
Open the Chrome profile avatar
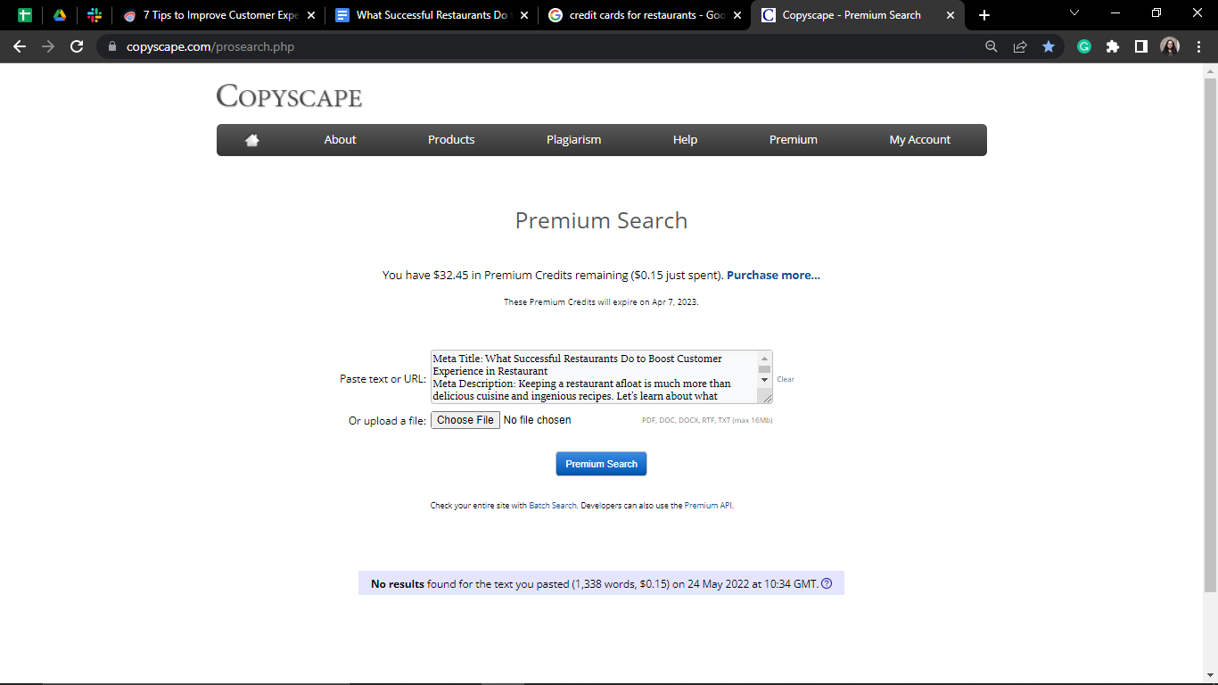click(x=1170, y=46)
